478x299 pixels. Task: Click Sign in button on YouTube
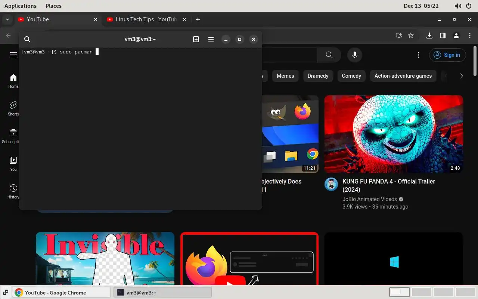447,55
